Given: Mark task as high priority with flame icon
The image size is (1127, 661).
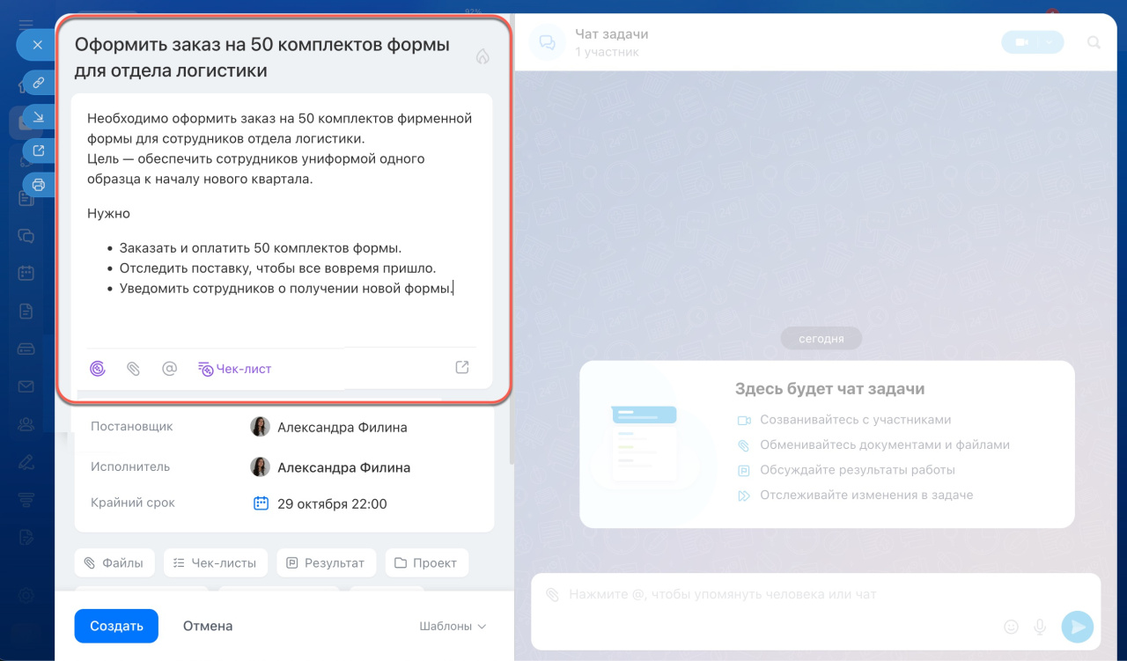Looking at the screenshot, I should click(482, 56).
